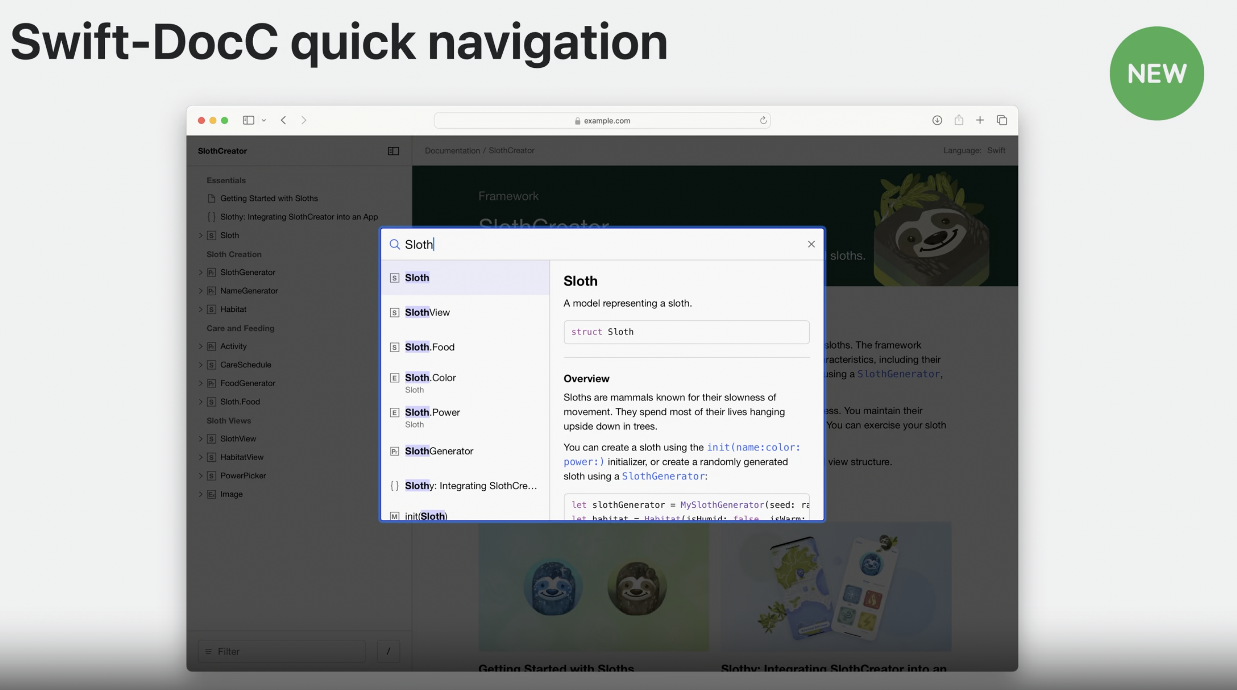Select Sloth.Color search result
Screen dimensions: 1237x690
click(x=430, y=378)
